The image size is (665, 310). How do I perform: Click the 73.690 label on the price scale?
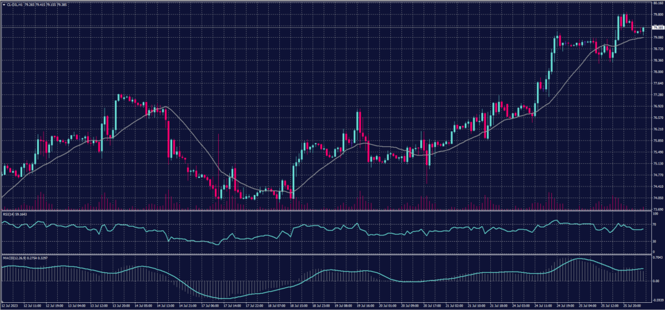coord(657,209)
